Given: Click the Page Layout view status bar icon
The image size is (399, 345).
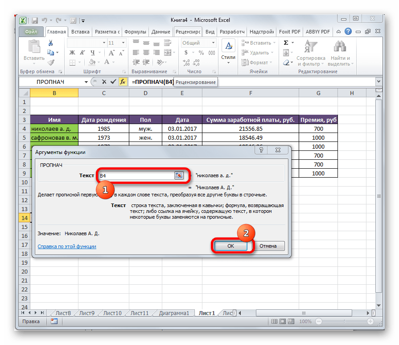Looking at the screenshot, I should (283, 321).
